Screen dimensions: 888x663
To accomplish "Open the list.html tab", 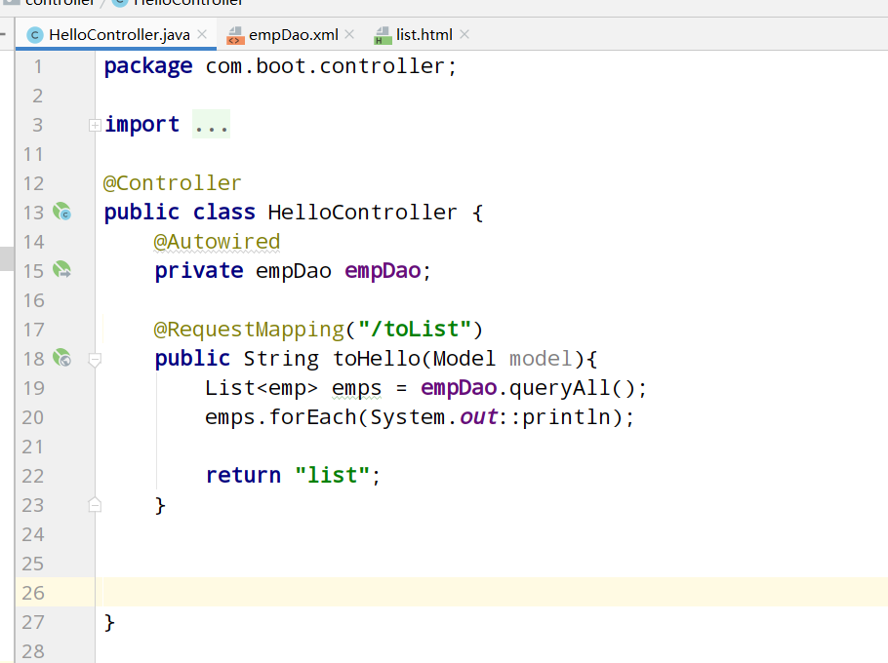I will click(424, 34).
